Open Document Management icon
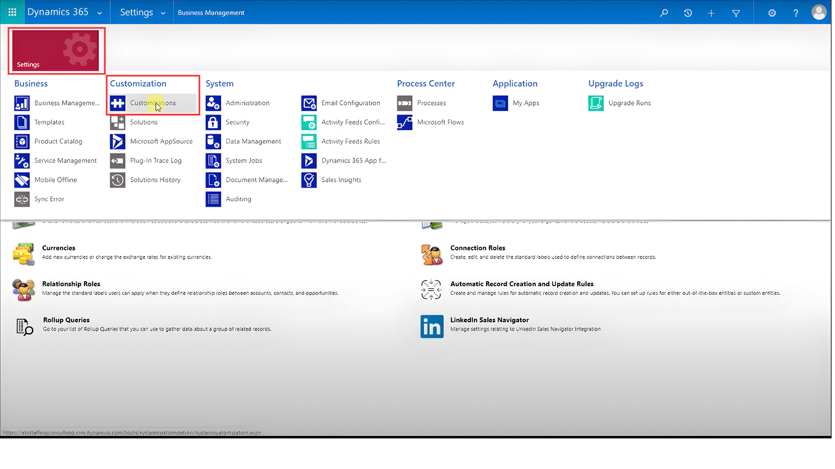This screenshot has width=835, height=469. point(213,180)
